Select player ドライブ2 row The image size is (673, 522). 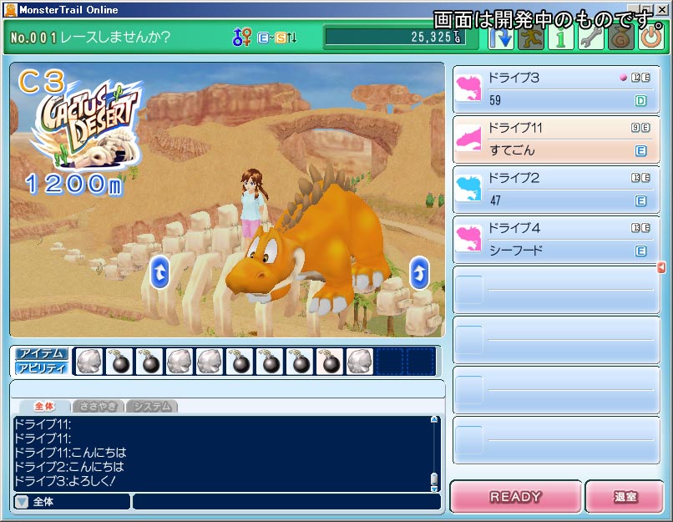556,190
